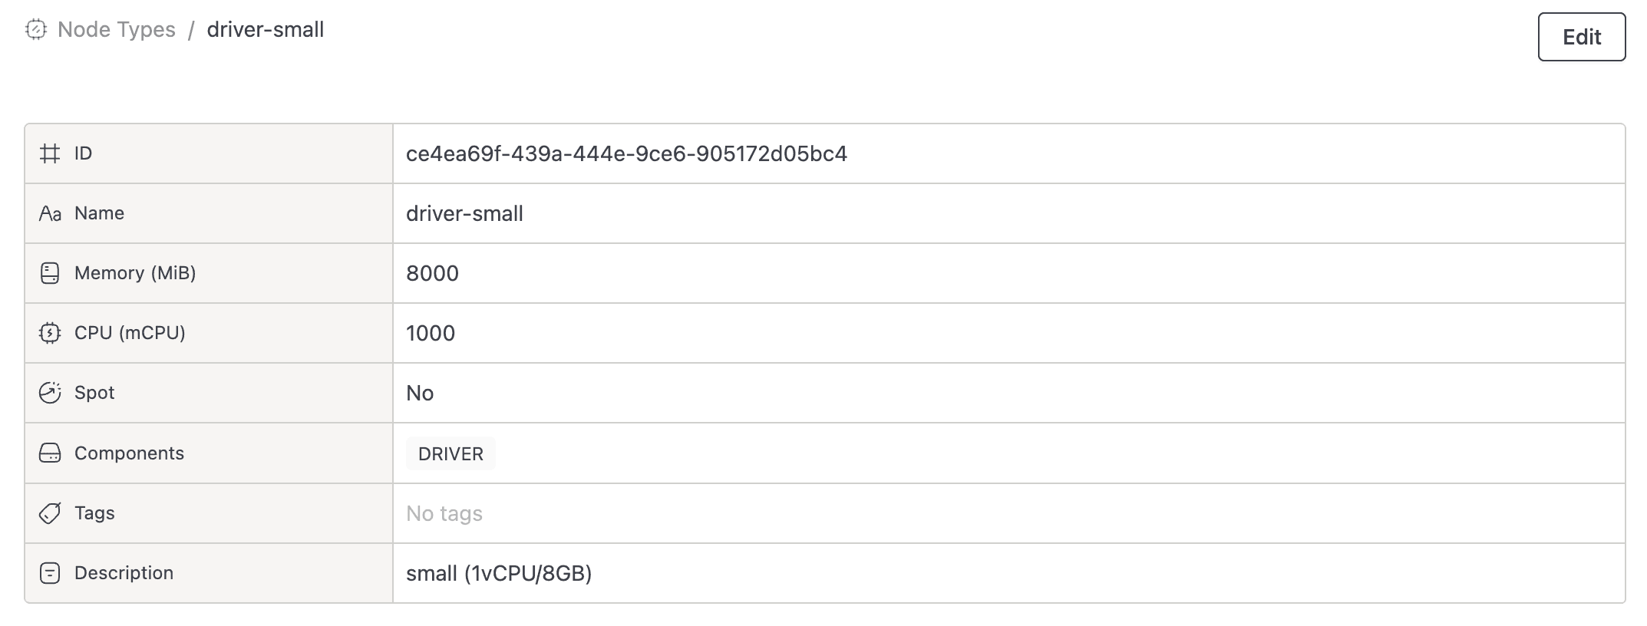The image size is (1647, 626).
Task: Click the 8000 memory value
Action: (432, 274)
